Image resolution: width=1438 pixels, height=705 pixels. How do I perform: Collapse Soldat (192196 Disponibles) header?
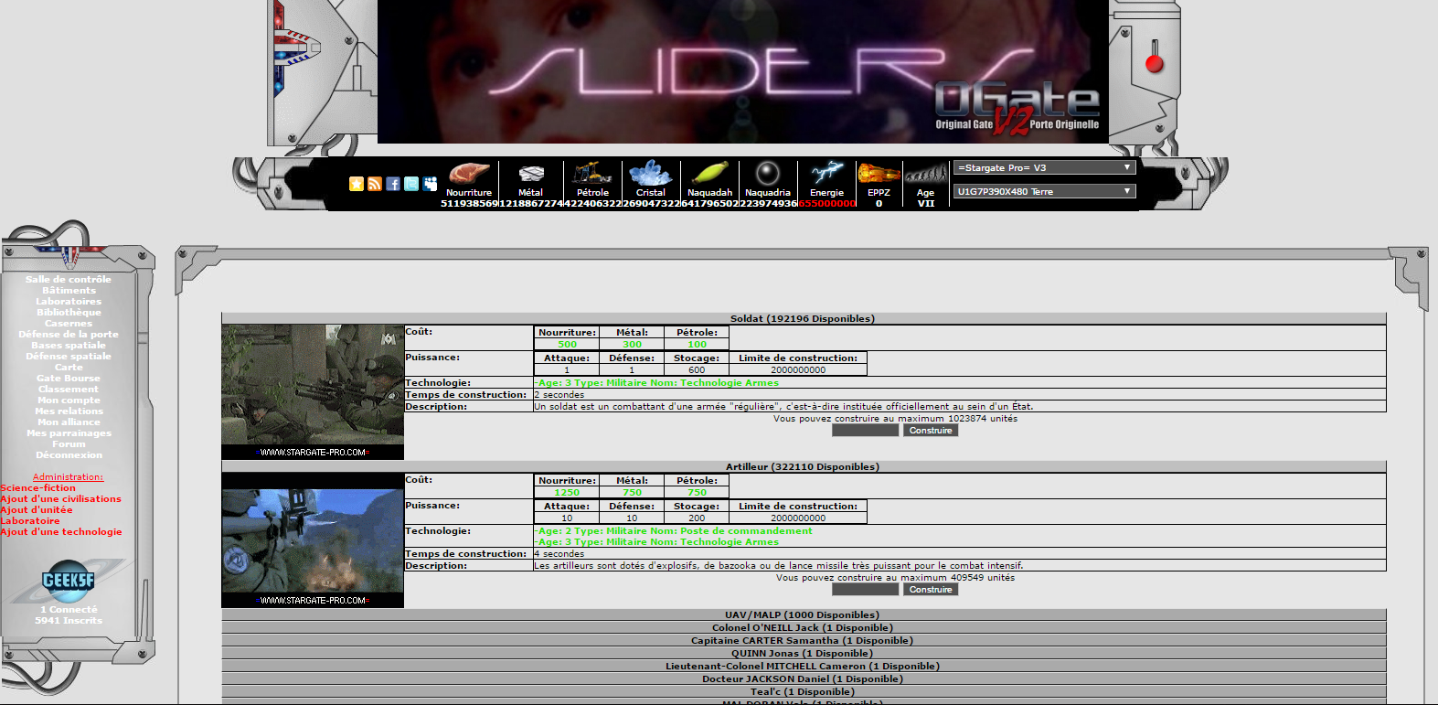(x=804, y=318)
